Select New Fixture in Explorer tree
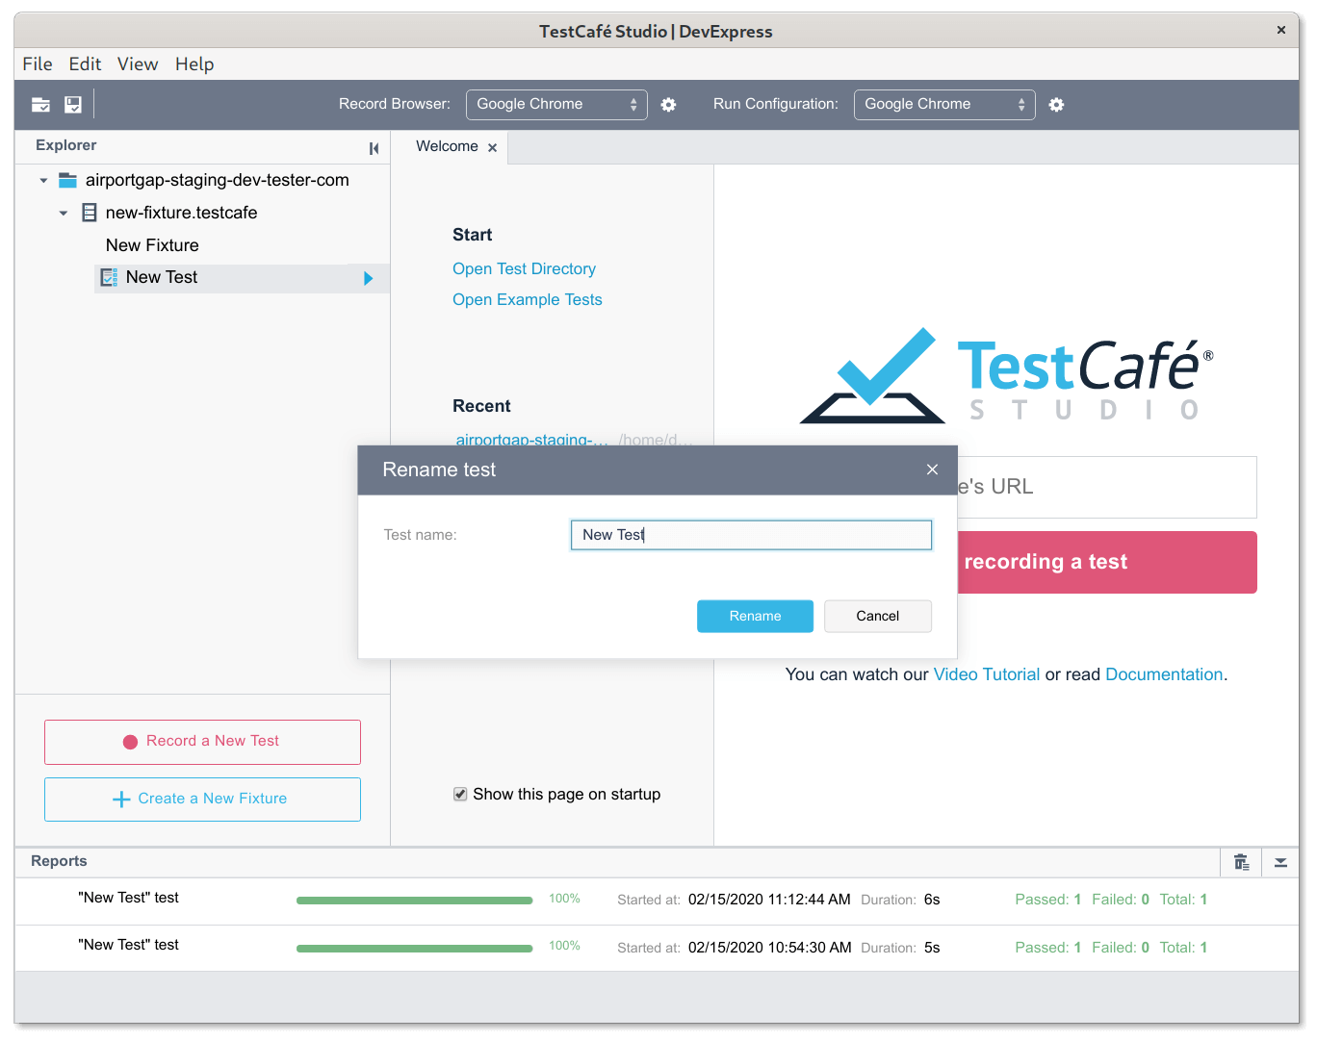The image size is (1317, 1041). pos(152,245)
